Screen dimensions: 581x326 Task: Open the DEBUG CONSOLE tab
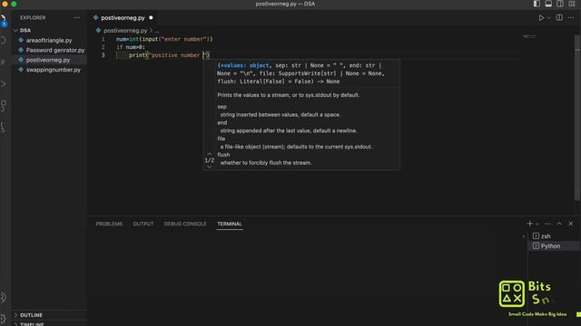click(185, 224)
